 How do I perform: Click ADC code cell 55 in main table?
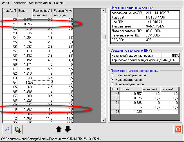click(x=10, y=42)
